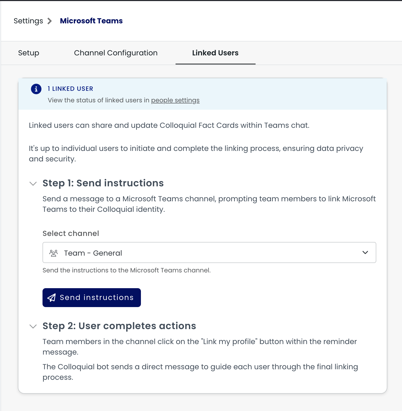Click the Link my profile button description text
This screenshot has height=411, width=402.
tap(200, 347)
